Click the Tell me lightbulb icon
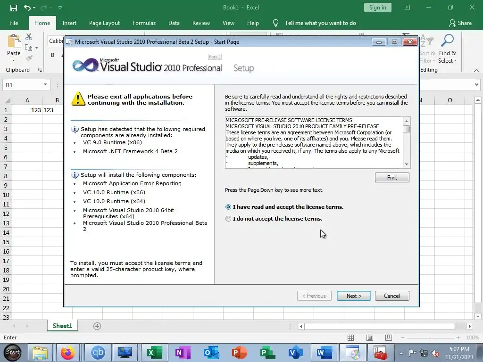The width and height of the screenshot is (483, 362). (x=275, y=23)
